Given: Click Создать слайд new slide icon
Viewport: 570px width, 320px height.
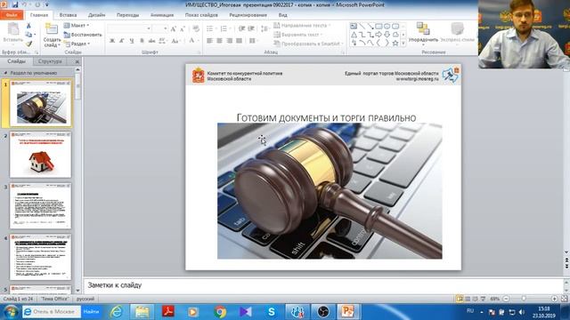Looking at the screenshot, I should pyautogui.click(x=52, y=28).
